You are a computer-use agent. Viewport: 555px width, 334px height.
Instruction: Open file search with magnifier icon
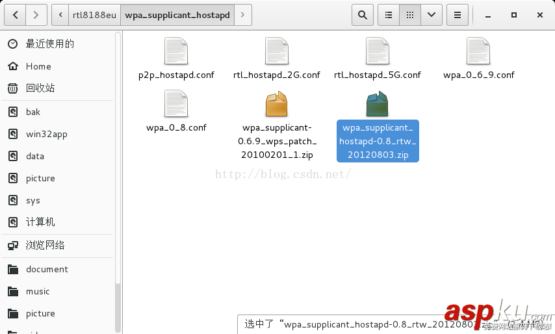(362, 15)
